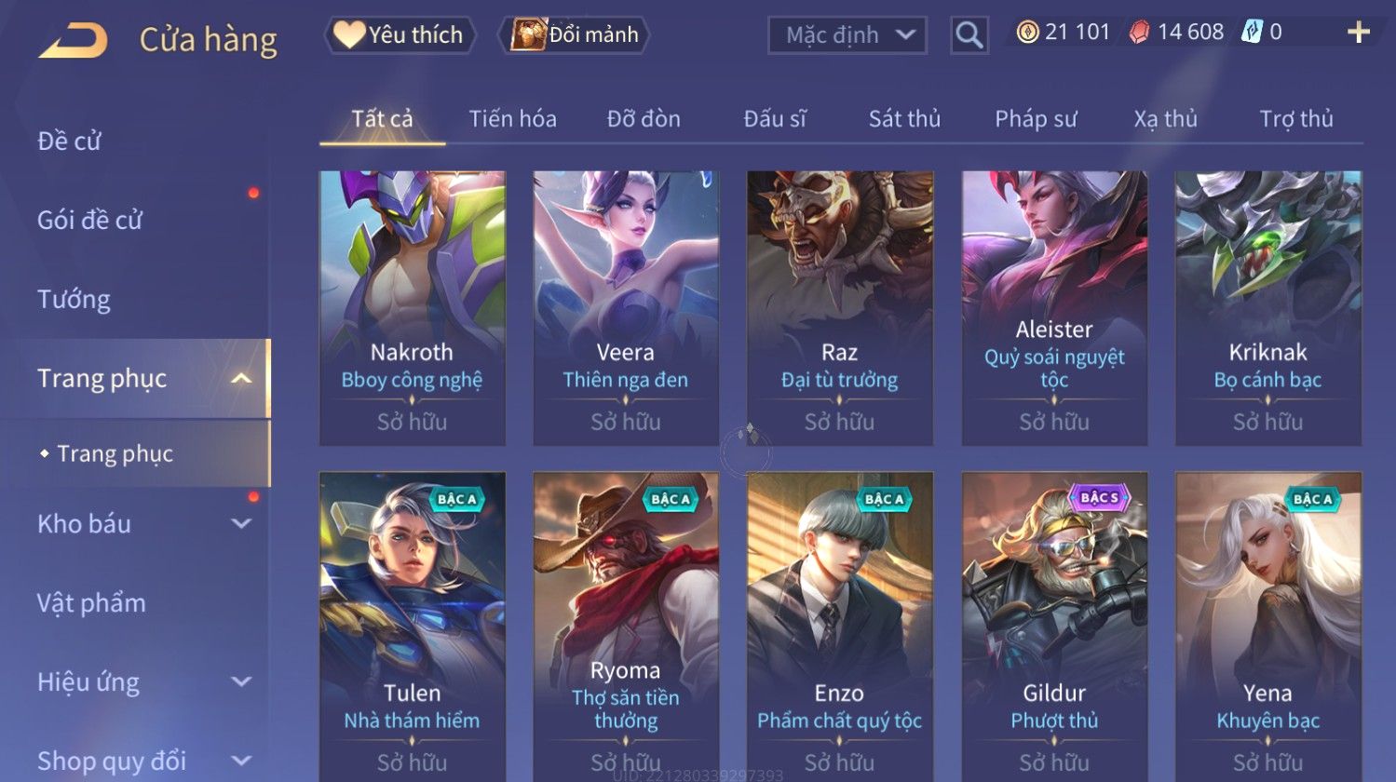1396x782 pixels.
Task: Expand the Kho báu sidebar section
Action: tap(241, 524)
